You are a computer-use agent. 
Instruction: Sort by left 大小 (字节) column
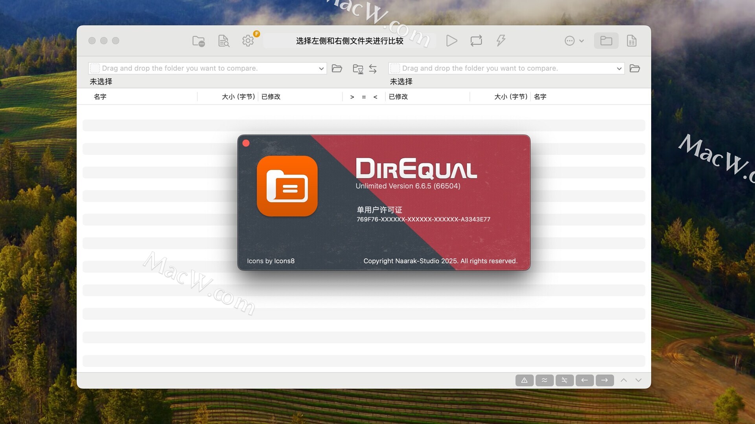[238, 97]
